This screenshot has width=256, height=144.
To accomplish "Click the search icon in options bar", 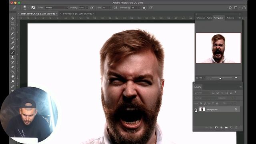I will pos(230,8).
